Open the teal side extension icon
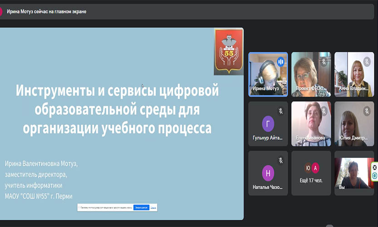 point(375,175)
